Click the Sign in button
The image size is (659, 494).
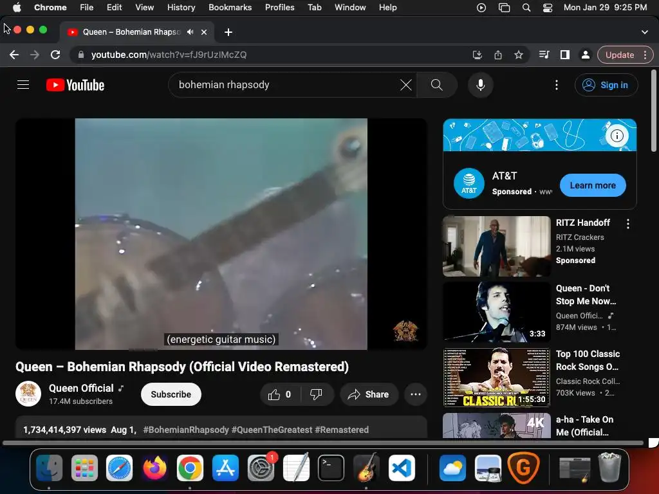coord(606,85)
